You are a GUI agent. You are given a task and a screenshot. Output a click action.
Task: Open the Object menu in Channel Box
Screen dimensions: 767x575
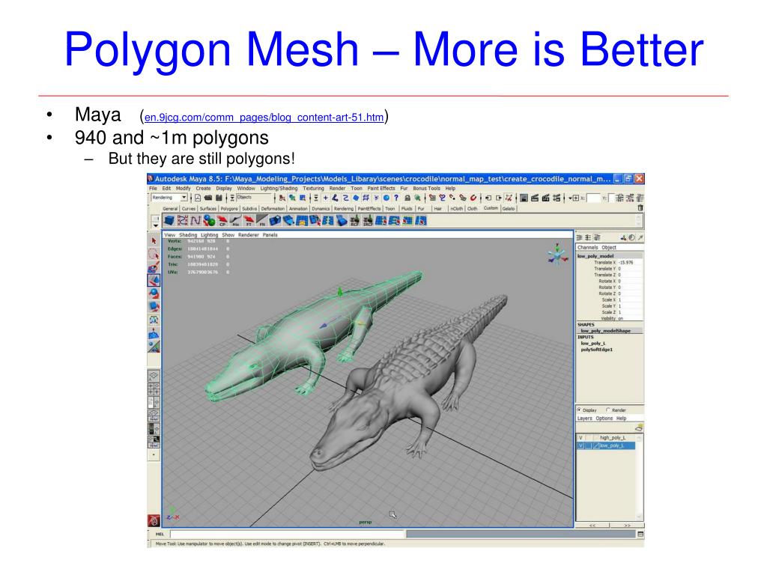[609, 247]
